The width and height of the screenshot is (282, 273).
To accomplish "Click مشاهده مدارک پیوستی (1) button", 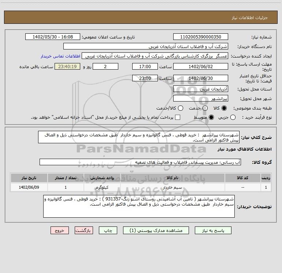I will click(156, 230).
